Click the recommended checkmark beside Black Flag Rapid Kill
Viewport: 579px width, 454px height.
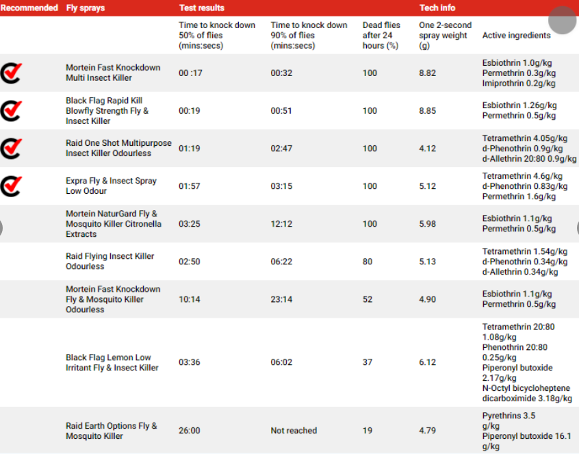(x=11, y=110)
